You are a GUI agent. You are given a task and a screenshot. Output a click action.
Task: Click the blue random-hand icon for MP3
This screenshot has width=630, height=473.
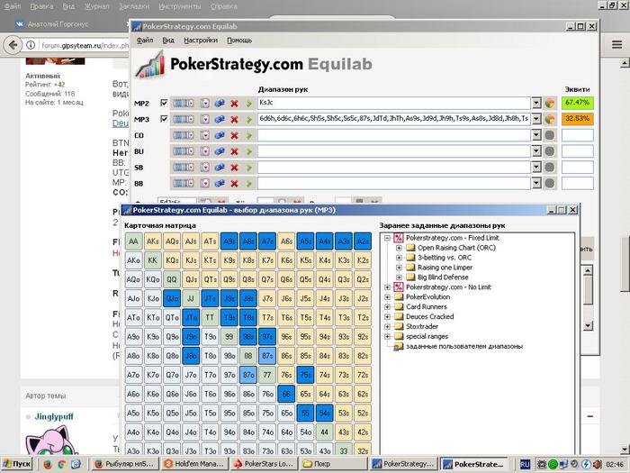point(220,120)
